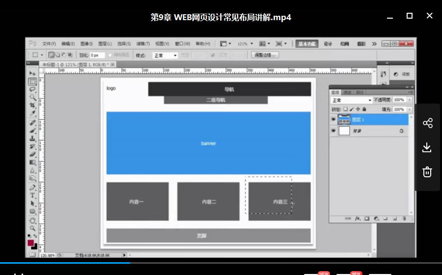Select the Move tool in Photoshop toolbox

point(33,74)
